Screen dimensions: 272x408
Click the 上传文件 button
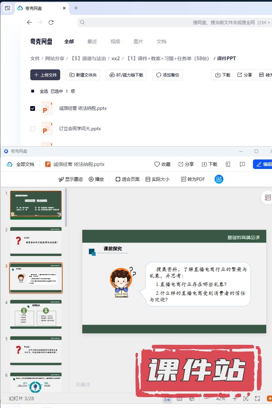click(x=45, y=75)
